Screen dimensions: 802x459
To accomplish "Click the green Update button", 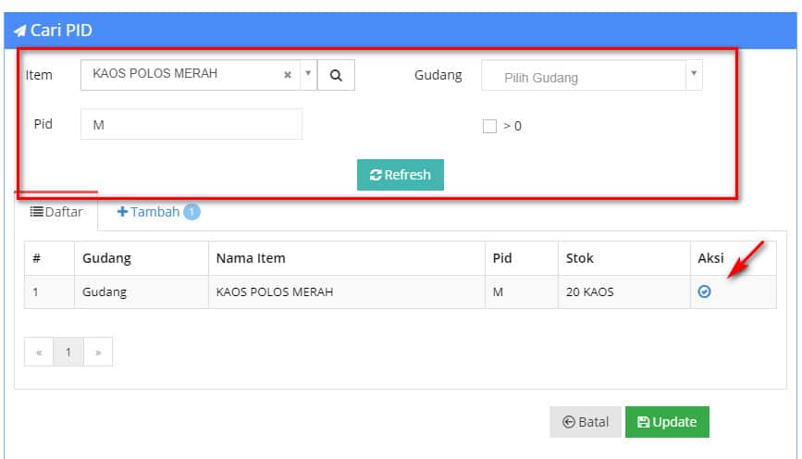I will pyautogui.click(x=667, y=422).
